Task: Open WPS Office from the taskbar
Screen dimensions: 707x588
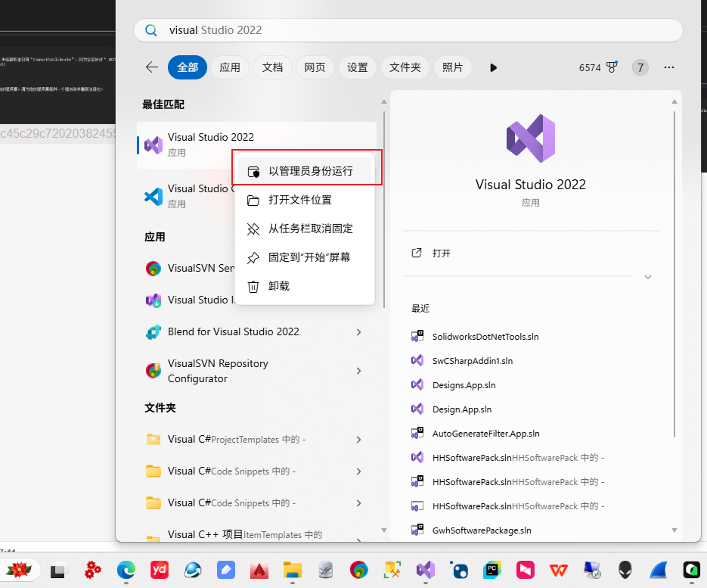Action: [x=559, y=571]
